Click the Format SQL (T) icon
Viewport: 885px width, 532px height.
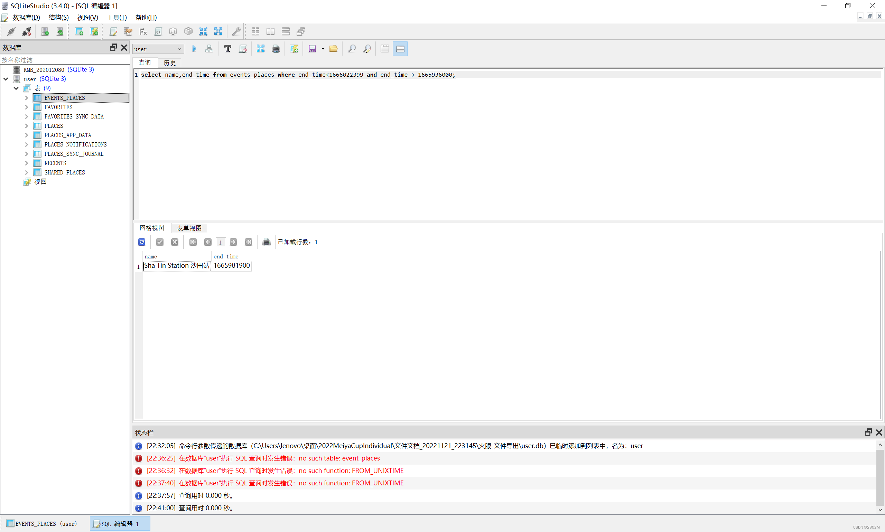(227, 49)
